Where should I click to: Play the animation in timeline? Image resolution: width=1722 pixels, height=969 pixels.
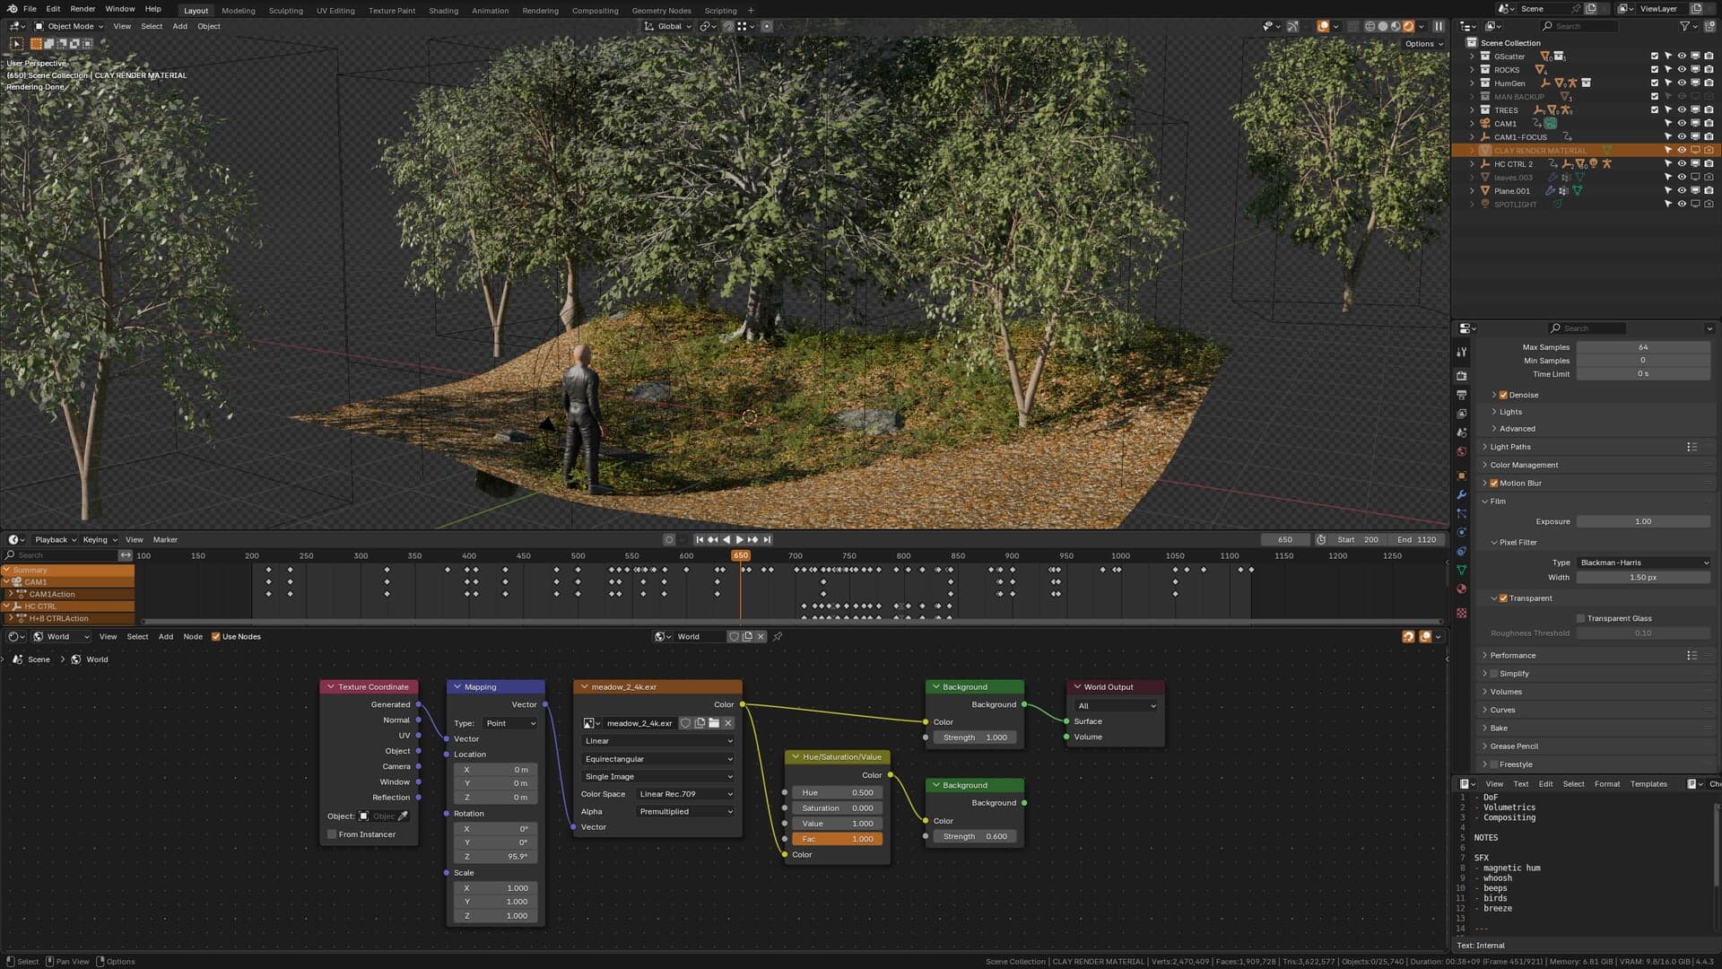(x=739, y=540)
